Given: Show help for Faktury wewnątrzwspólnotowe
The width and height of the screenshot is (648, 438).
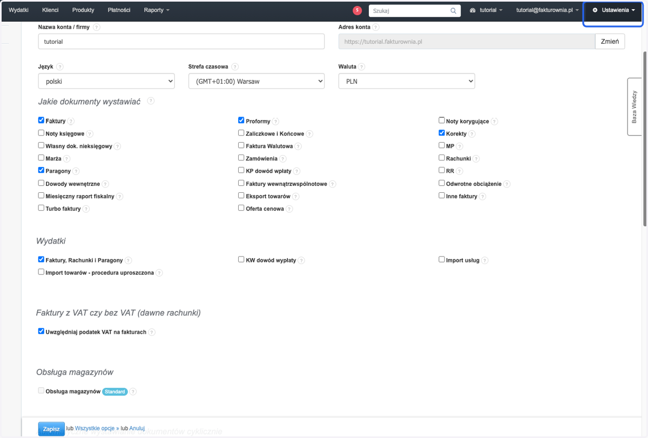Looking at the screenshot, I should [333, 184].
